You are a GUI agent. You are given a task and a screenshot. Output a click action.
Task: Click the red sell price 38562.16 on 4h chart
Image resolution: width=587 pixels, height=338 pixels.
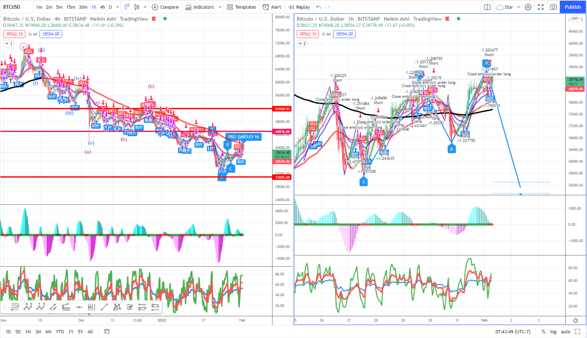pos(14,34)
